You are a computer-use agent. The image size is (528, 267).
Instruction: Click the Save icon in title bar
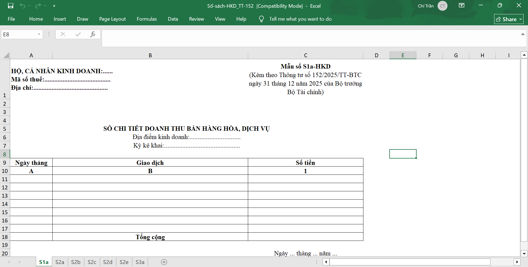point(10,6)
